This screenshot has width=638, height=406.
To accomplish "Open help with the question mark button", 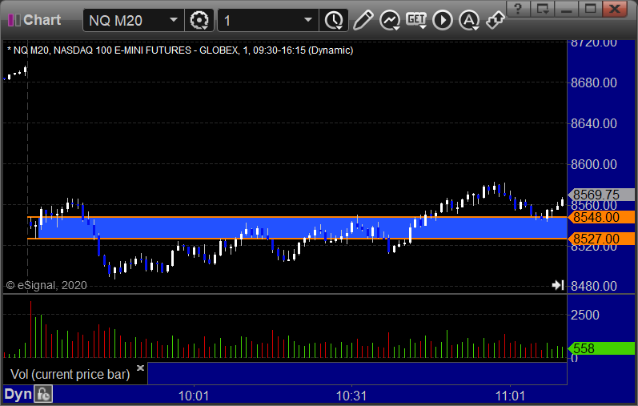I will click(519, 9).
